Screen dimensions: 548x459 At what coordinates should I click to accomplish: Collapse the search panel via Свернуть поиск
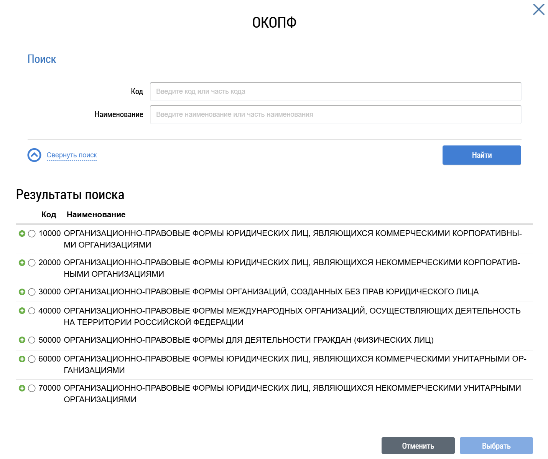[x=72, y=155]
